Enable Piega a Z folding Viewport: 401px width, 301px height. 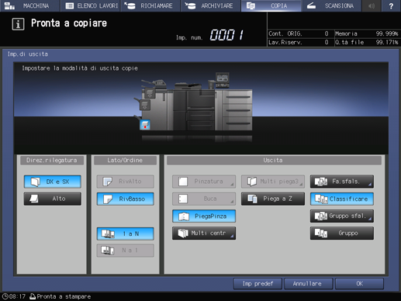pos(273,199)
